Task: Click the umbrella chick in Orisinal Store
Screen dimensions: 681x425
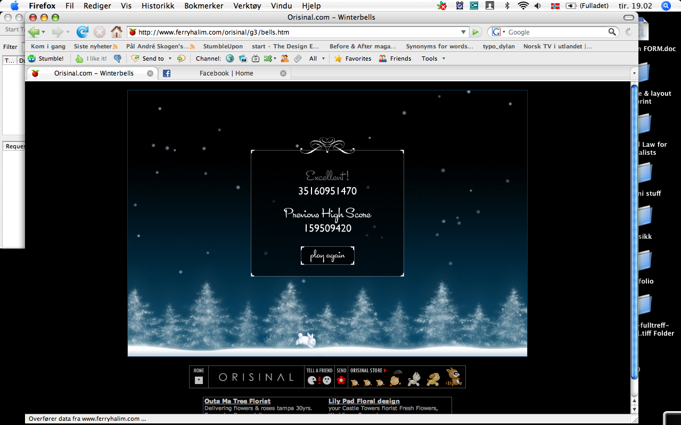Action: click(x=396, y=378)
